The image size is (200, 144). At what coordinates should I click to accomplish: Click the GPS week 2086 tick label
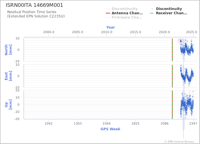(164, 123)
